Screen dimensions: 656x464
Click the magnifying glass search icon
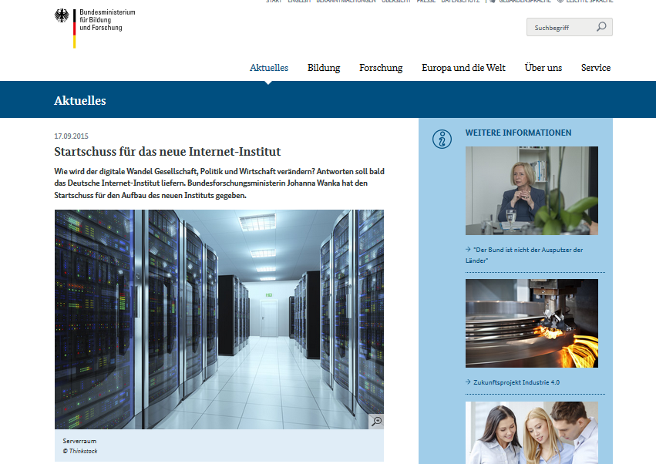601,28
